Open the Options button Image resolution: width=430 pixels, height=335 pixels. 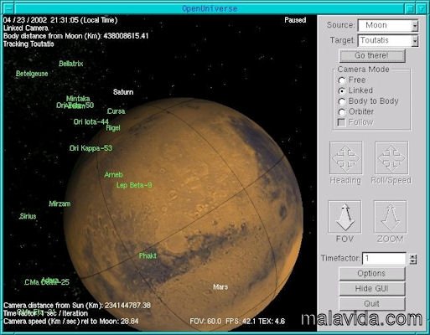tap(372, 274)
